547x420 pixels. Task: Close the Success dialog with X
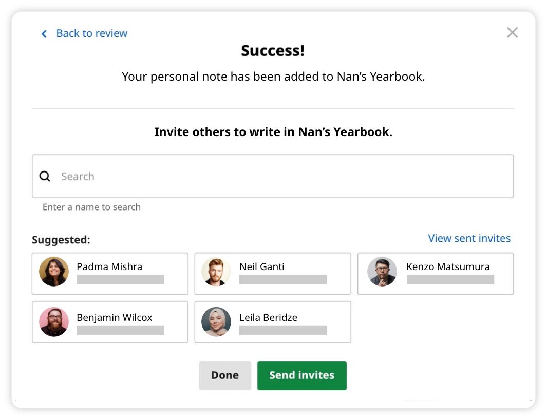click(x=512, y=32)
